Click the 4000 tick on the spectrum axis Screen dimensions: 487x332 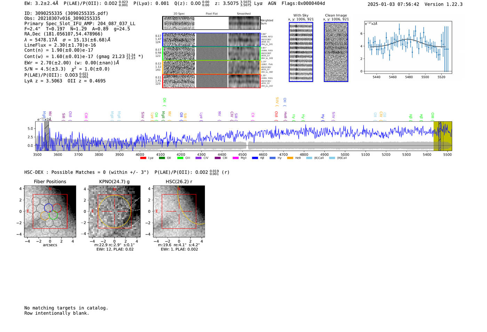click(x=140, y=155)
